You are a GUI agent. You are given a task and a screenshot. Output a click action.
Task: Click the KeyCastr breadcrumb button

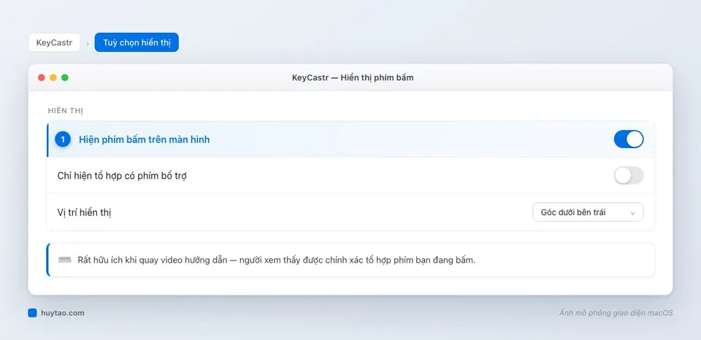coord(54,42)
